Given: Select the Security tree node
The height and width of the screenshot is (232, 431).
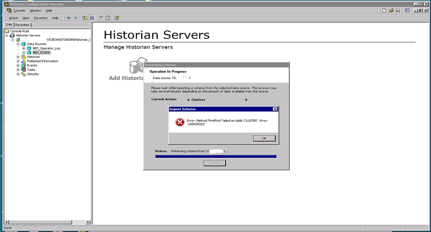Looking at the screenshot, I should point(33,74).
